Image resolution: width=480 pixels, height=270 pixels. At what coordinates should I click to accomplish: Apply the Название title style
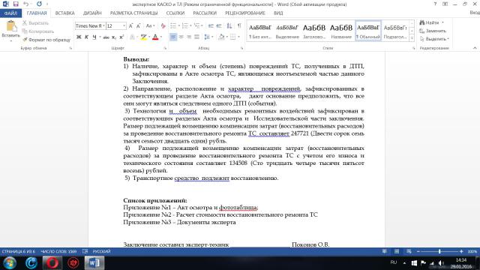(341, 31)
